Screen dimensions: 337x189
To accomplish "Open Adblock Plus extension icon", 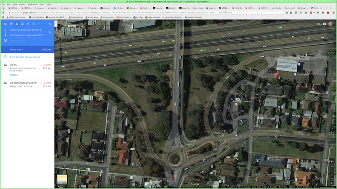I will pos(311,13).
